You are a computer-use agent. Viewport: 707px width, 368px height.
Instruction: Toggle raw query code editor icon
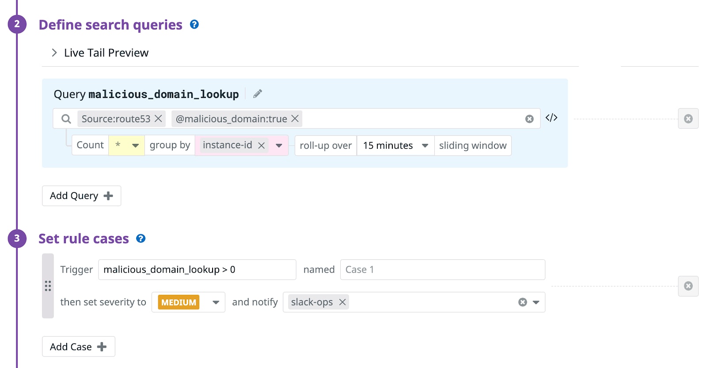[x=551, y=118]
